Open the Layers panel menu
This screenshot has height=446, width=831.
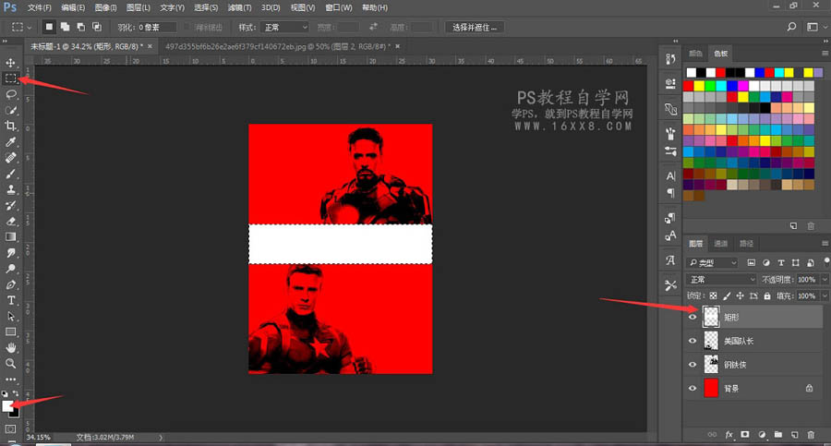click(825, 244)
